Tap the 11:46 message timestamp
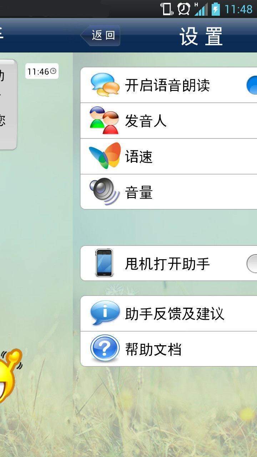 (42, 71)
